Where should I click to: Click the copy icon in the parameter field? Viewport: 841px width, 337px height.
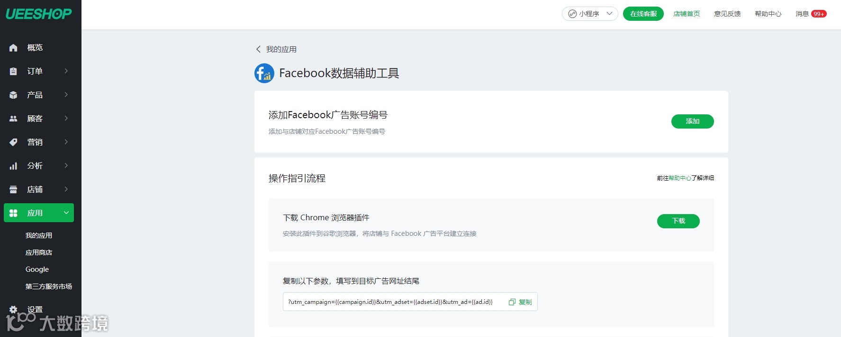512,302
